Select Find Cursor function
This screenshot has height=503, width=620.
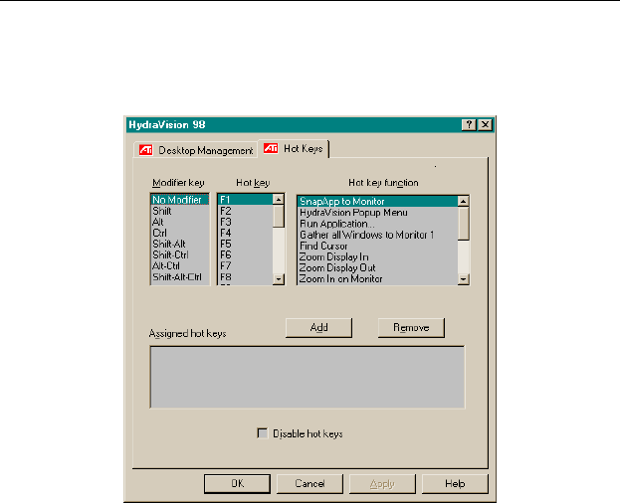point(377,246)
